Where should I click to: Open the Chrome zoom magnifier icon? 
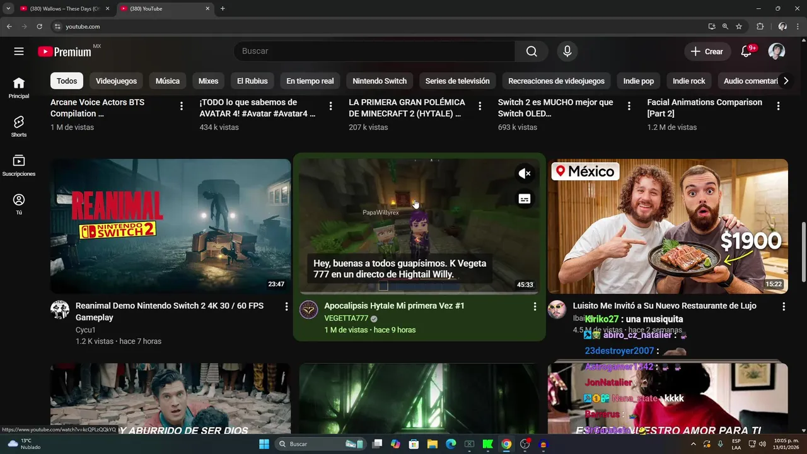coord(725,26)
